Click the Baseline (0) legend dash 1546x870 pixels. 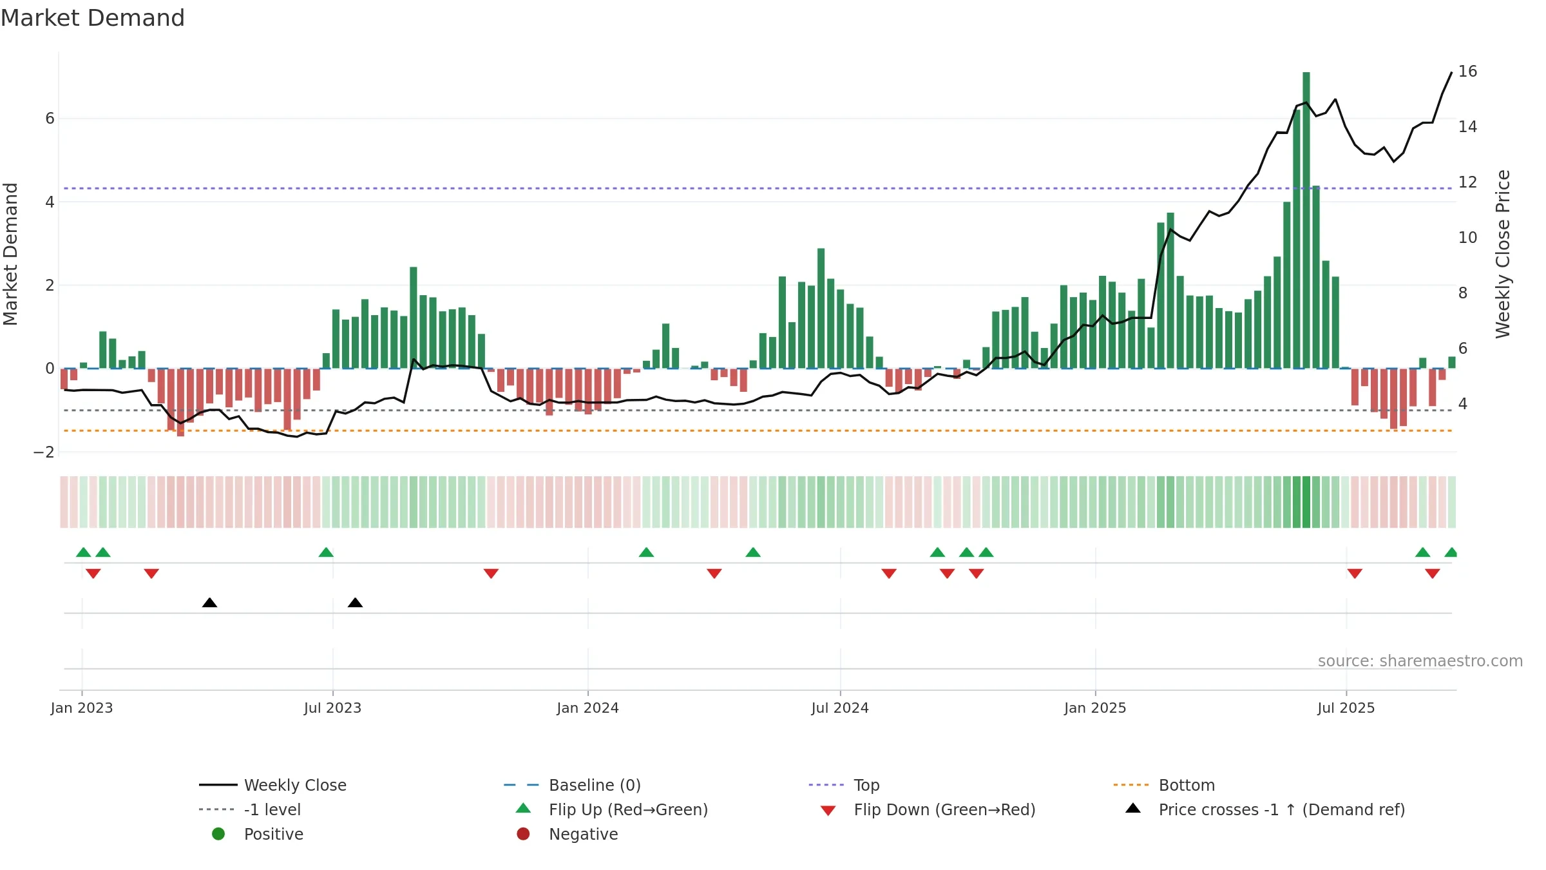click(x=521, y=785)
